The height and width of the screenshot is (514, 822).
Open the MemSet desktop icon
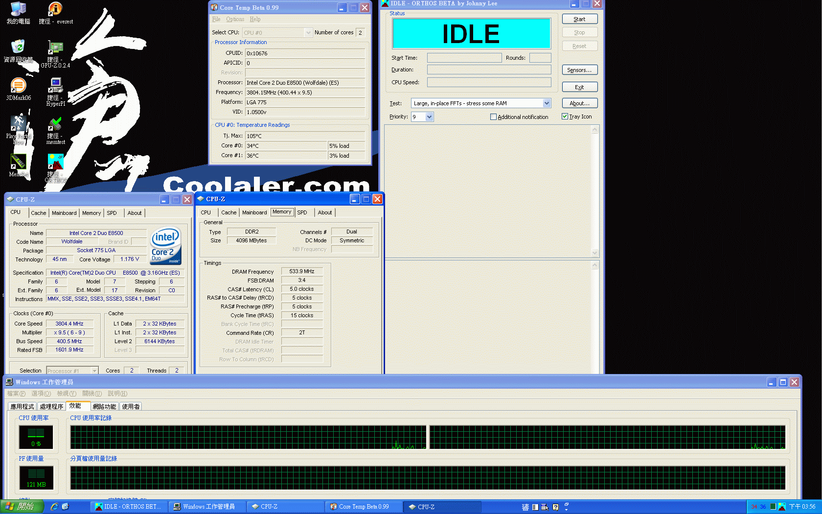tap(18, 162)
